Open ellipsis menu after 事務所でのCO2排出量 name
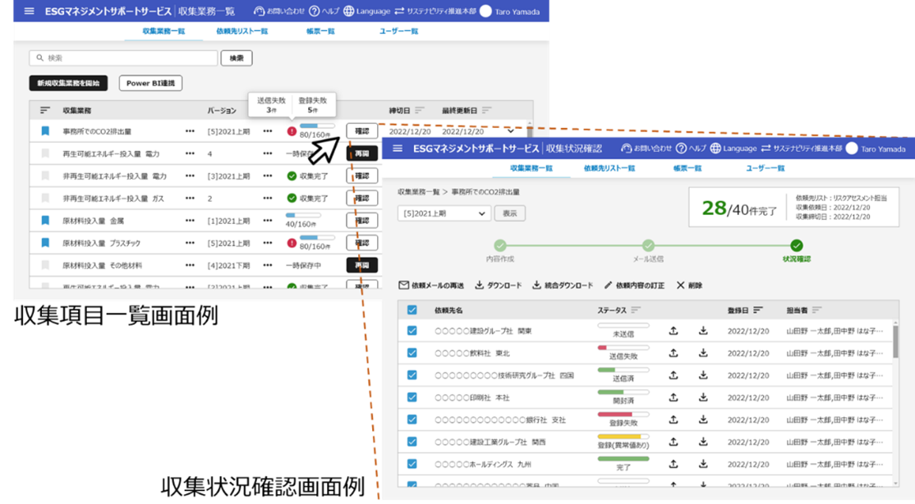 coord(190,131)
